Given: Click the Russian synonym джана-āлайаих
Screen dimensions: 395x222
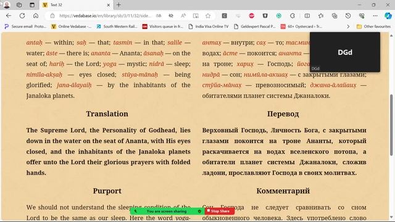Looking at the screenshot, I should [333, 85].
